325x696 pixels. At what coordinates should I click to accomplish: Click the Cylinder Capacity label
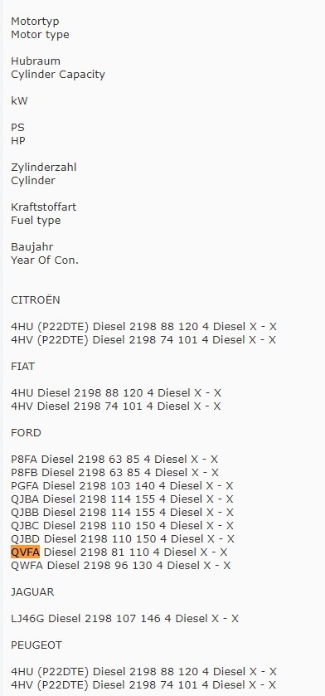click(x=58, y=75)
